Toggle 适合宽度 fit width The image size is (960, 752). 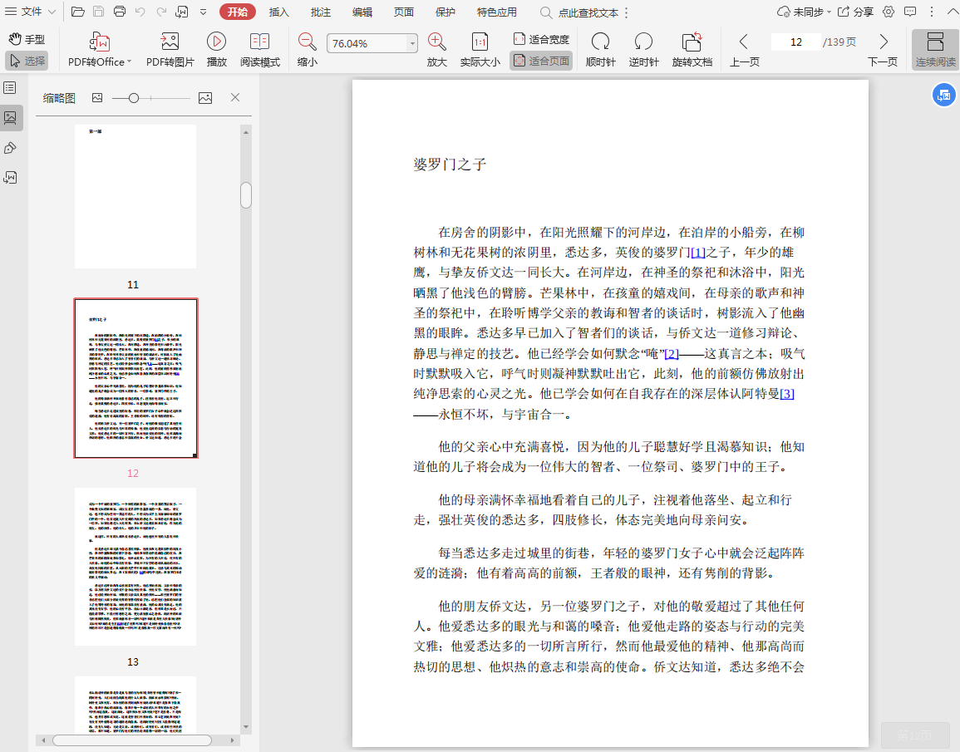[541, 39]
